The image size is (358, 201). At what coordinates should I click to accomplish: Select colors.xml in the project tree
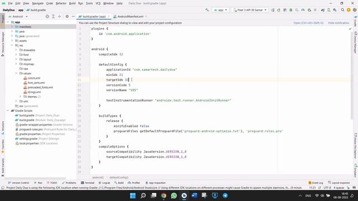coord(34,78)
